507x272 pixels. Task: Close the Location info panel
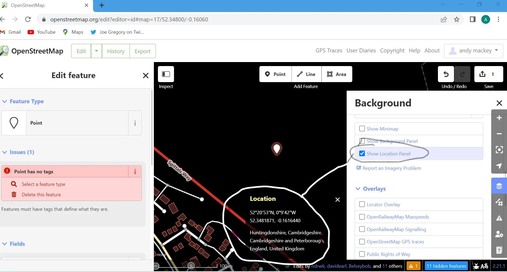338,200
